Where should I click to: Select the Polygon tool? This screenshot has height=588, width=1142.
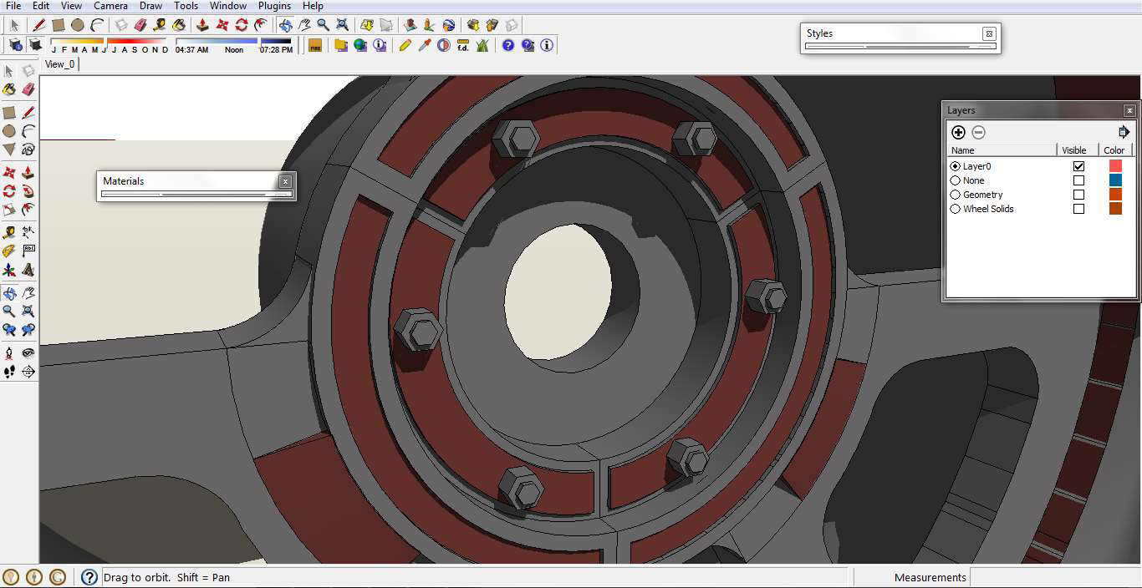[x=9, y=150]
